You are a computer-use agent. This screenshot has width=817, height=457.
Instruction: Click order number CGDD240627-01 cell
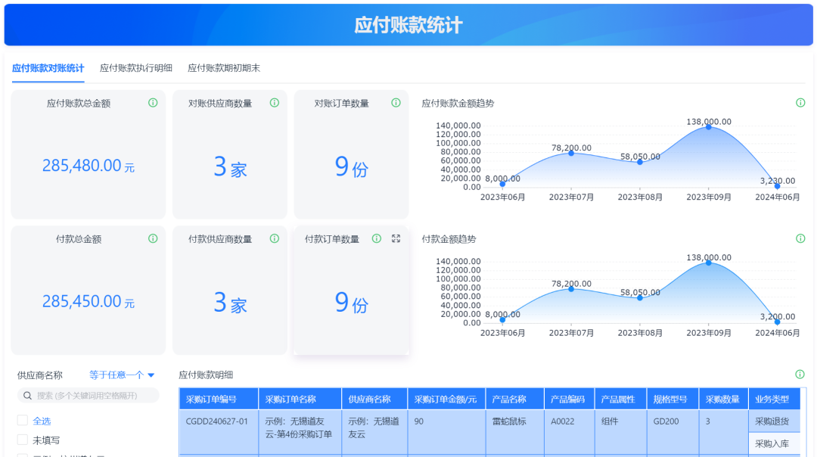click(217, 421)
